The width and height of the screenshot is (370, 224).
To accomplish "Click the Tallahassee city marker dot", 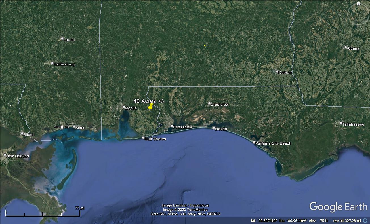I will (x=341, y=123).
